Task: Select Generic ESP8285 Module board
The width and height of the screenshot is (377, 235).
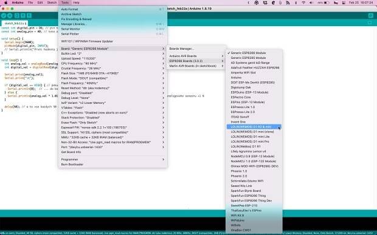Action: [254, 58]
